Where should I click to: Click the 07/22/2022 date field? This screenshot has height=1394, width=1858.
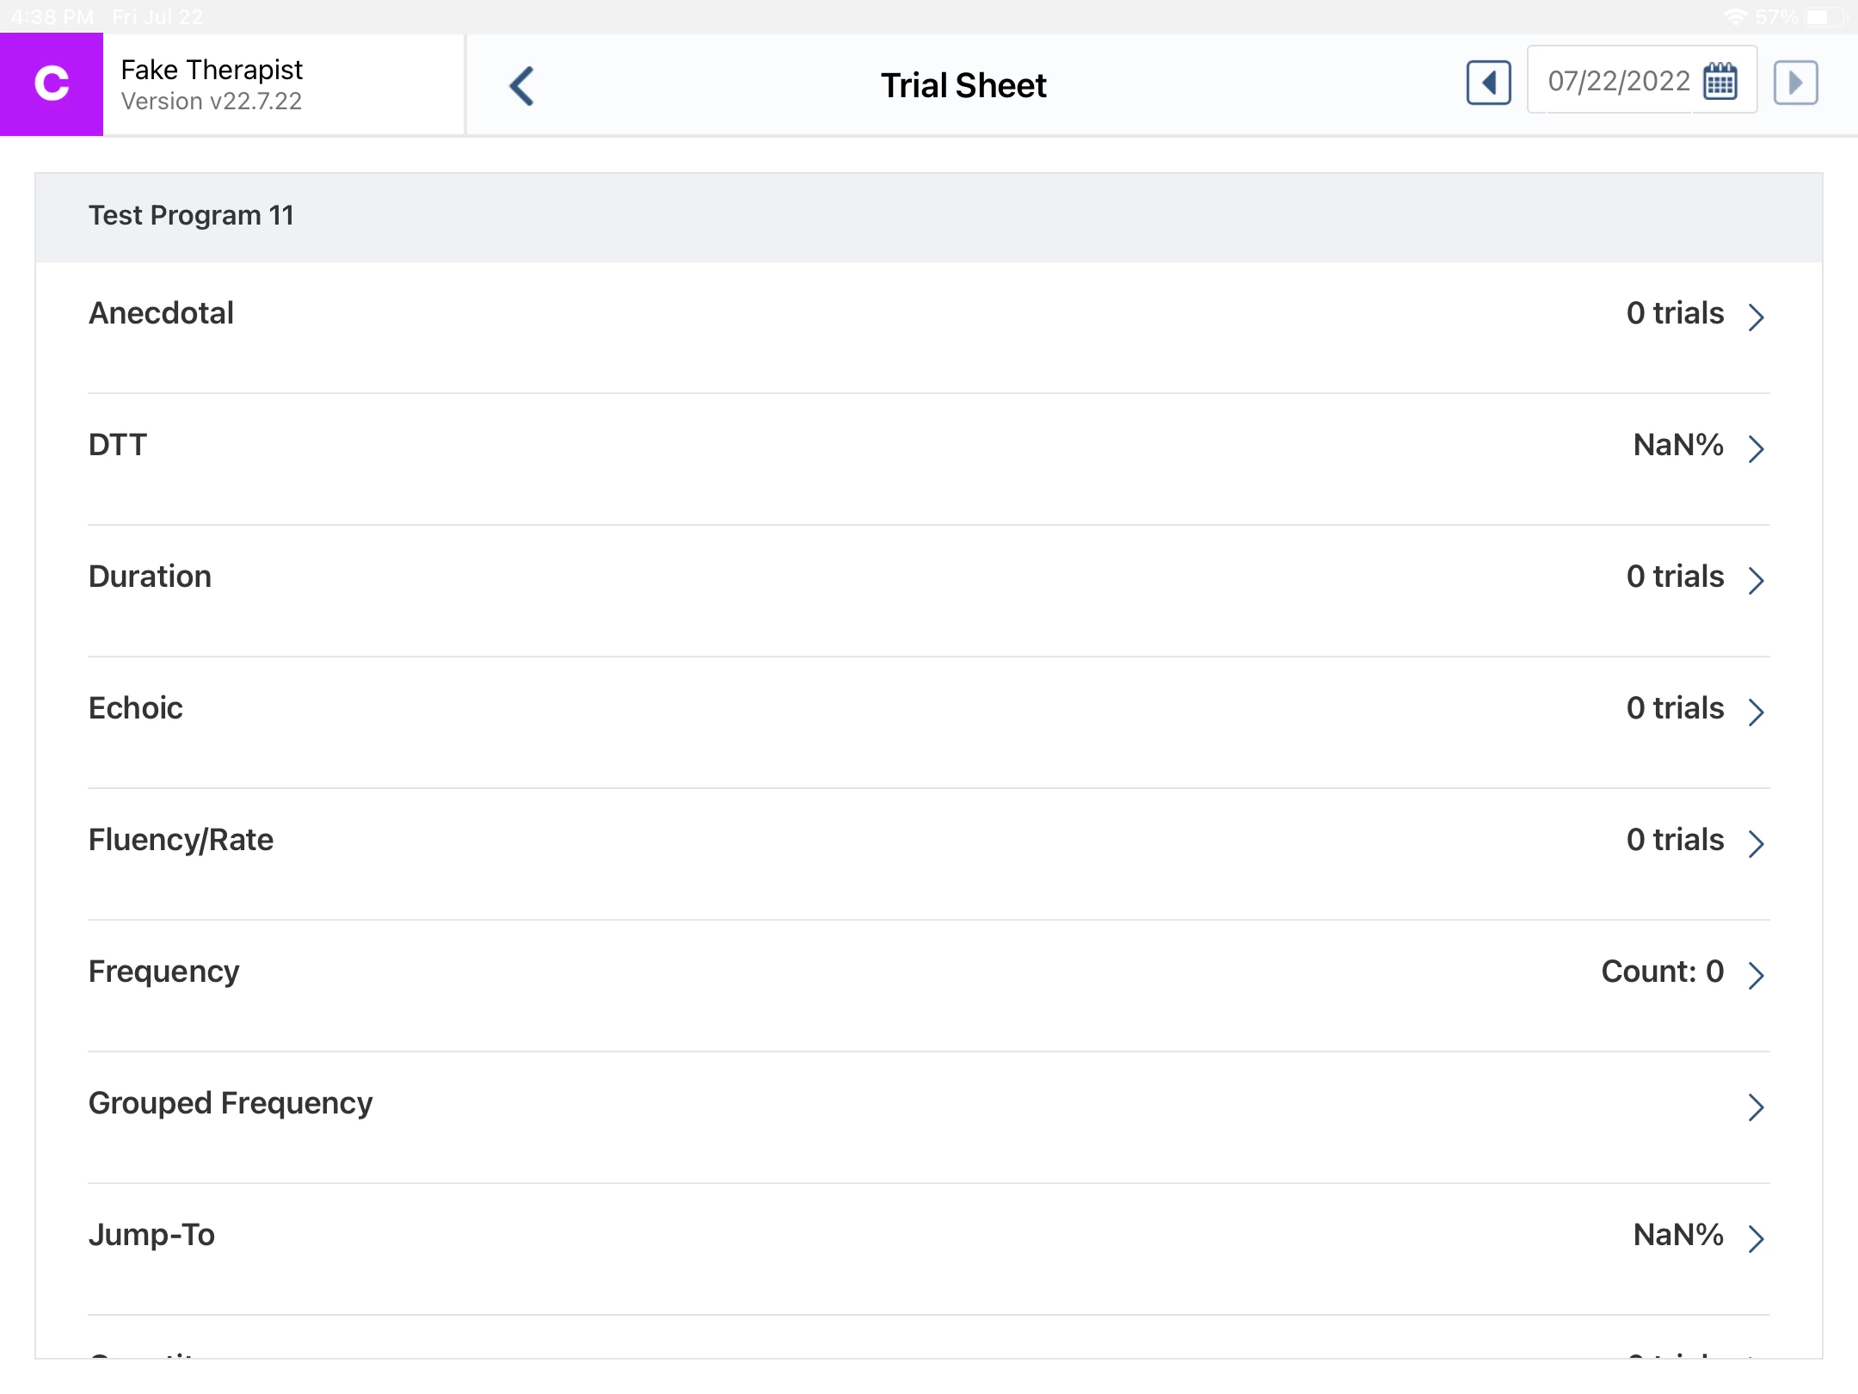1618,82
